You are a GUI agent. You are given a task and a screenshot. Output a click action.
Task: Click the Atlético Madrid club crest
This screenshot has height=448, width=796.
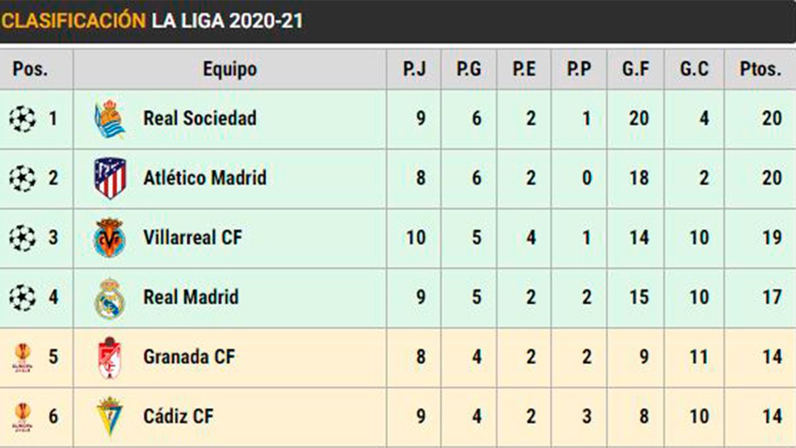[109, 178]
